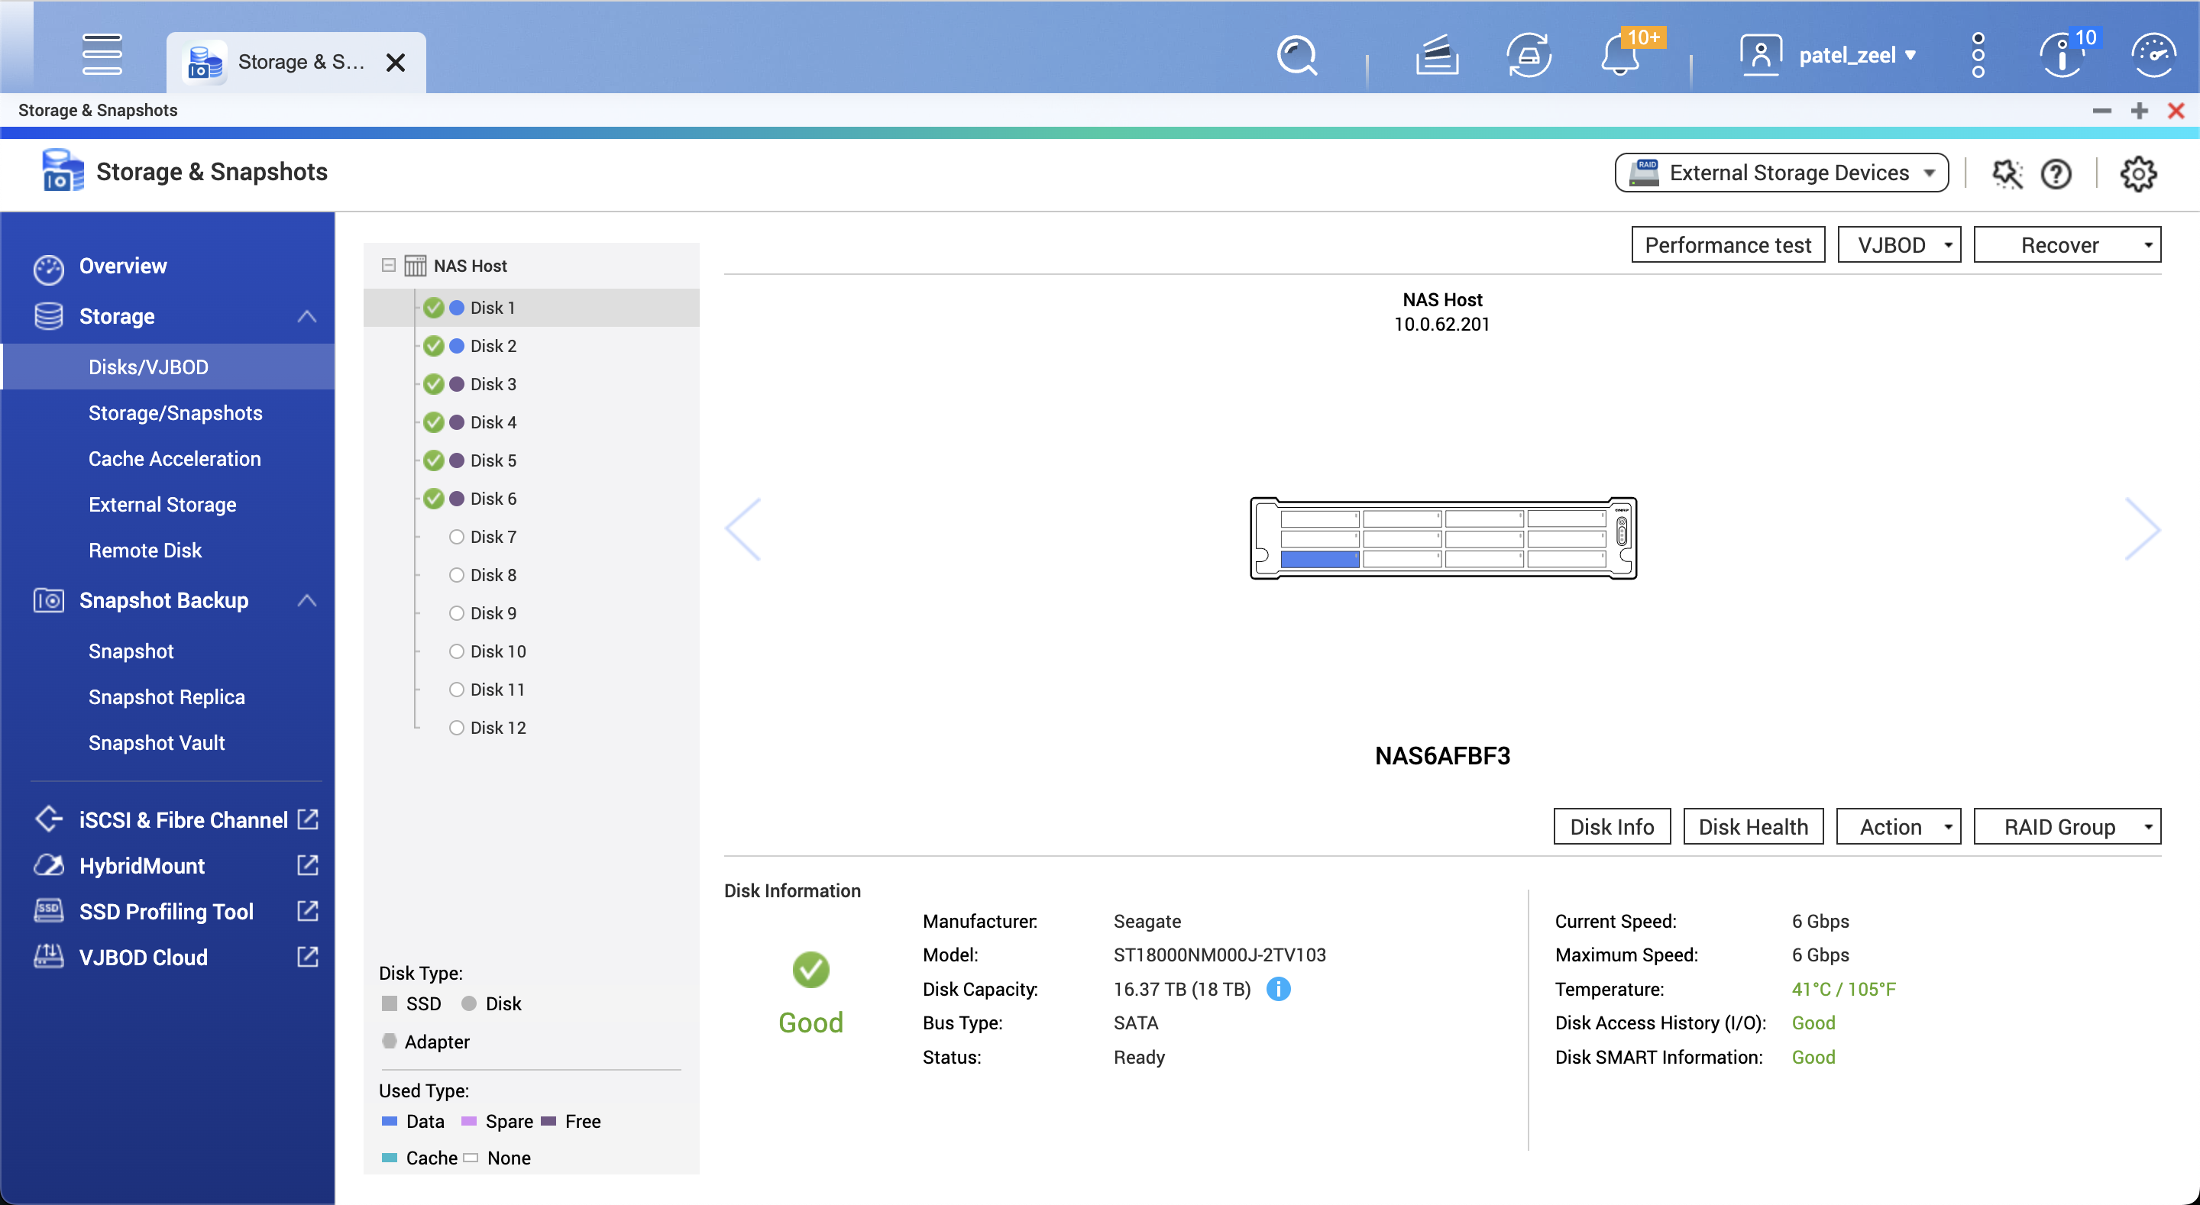Click the user account avatar icon
This screenshot has width=2200, height=1205.
[x=1761, y=56]
